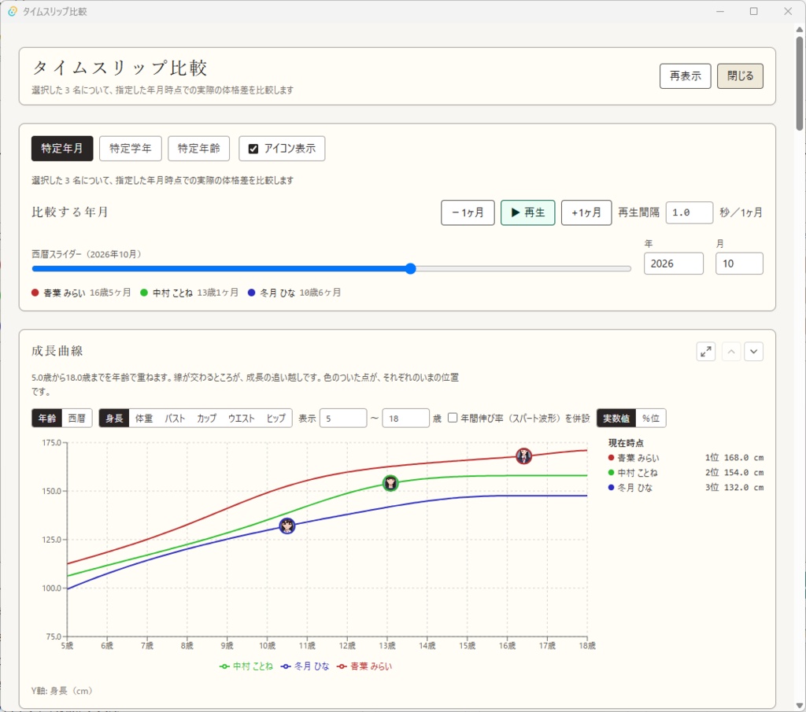
Task: Click the 閉じる button
Action: coord(740,76)
